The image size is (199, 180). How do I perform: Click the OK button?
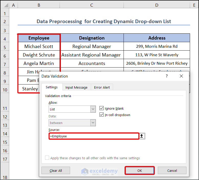point(140,170)
